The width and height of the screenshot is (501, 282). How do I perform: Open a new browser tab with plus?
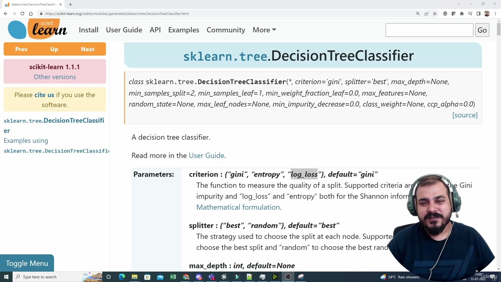pos(70,4)
